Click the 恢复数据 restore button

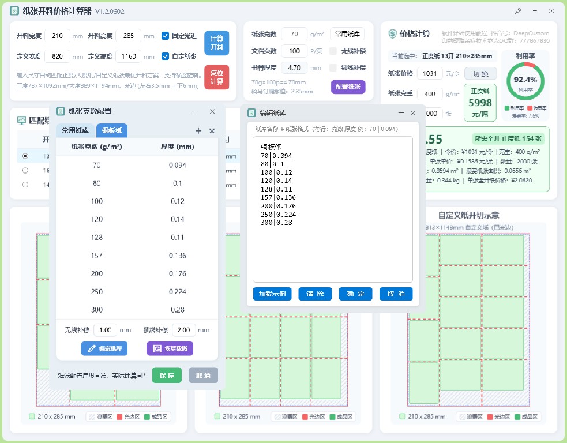coord(170,348)
